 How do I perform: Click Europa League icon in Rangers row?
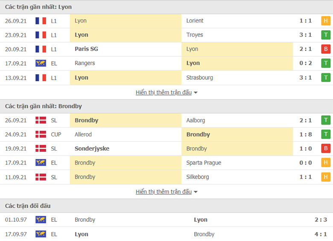[x=41, y=63]
